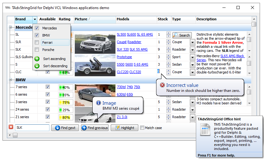Screen dimensions: 265x160
Task: Check Porsche in Brand filter list
Action: [x=37, y=50]
